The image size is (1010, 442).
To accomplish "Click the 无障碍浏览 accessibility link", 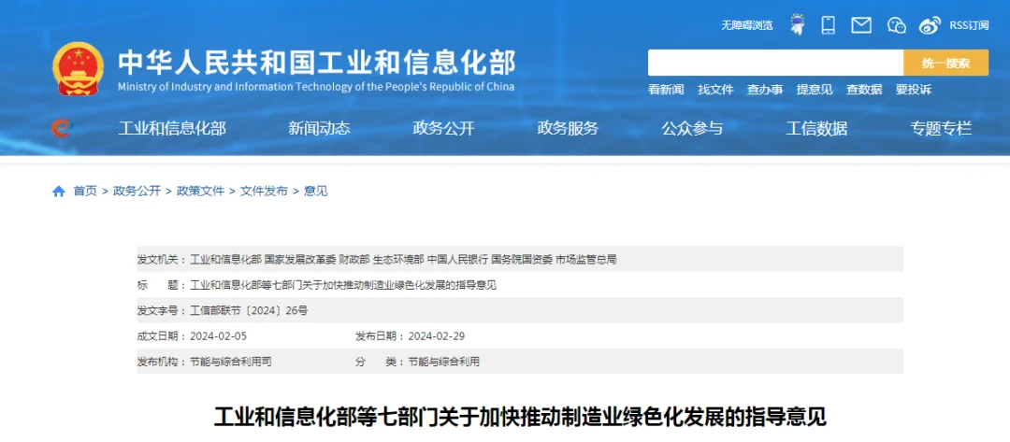I will (x=746, y=25).
